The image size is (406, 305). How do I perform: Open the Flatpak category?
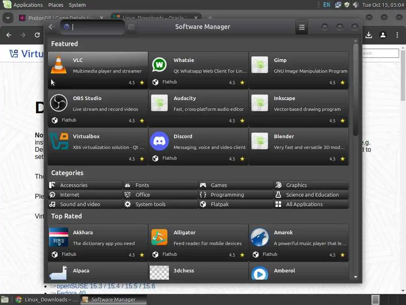(x=236, y=205)
